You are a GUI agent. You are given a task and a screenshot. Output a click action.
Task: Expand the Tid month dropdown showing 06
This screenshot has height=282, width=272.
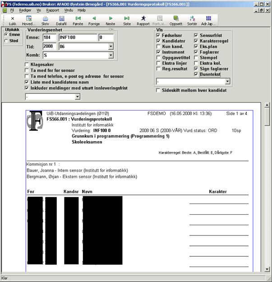111,46
